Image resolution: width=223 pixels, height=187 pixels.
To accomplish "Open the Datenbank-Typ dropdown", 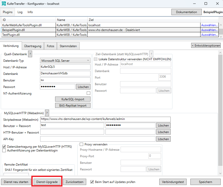I will 65,60.
